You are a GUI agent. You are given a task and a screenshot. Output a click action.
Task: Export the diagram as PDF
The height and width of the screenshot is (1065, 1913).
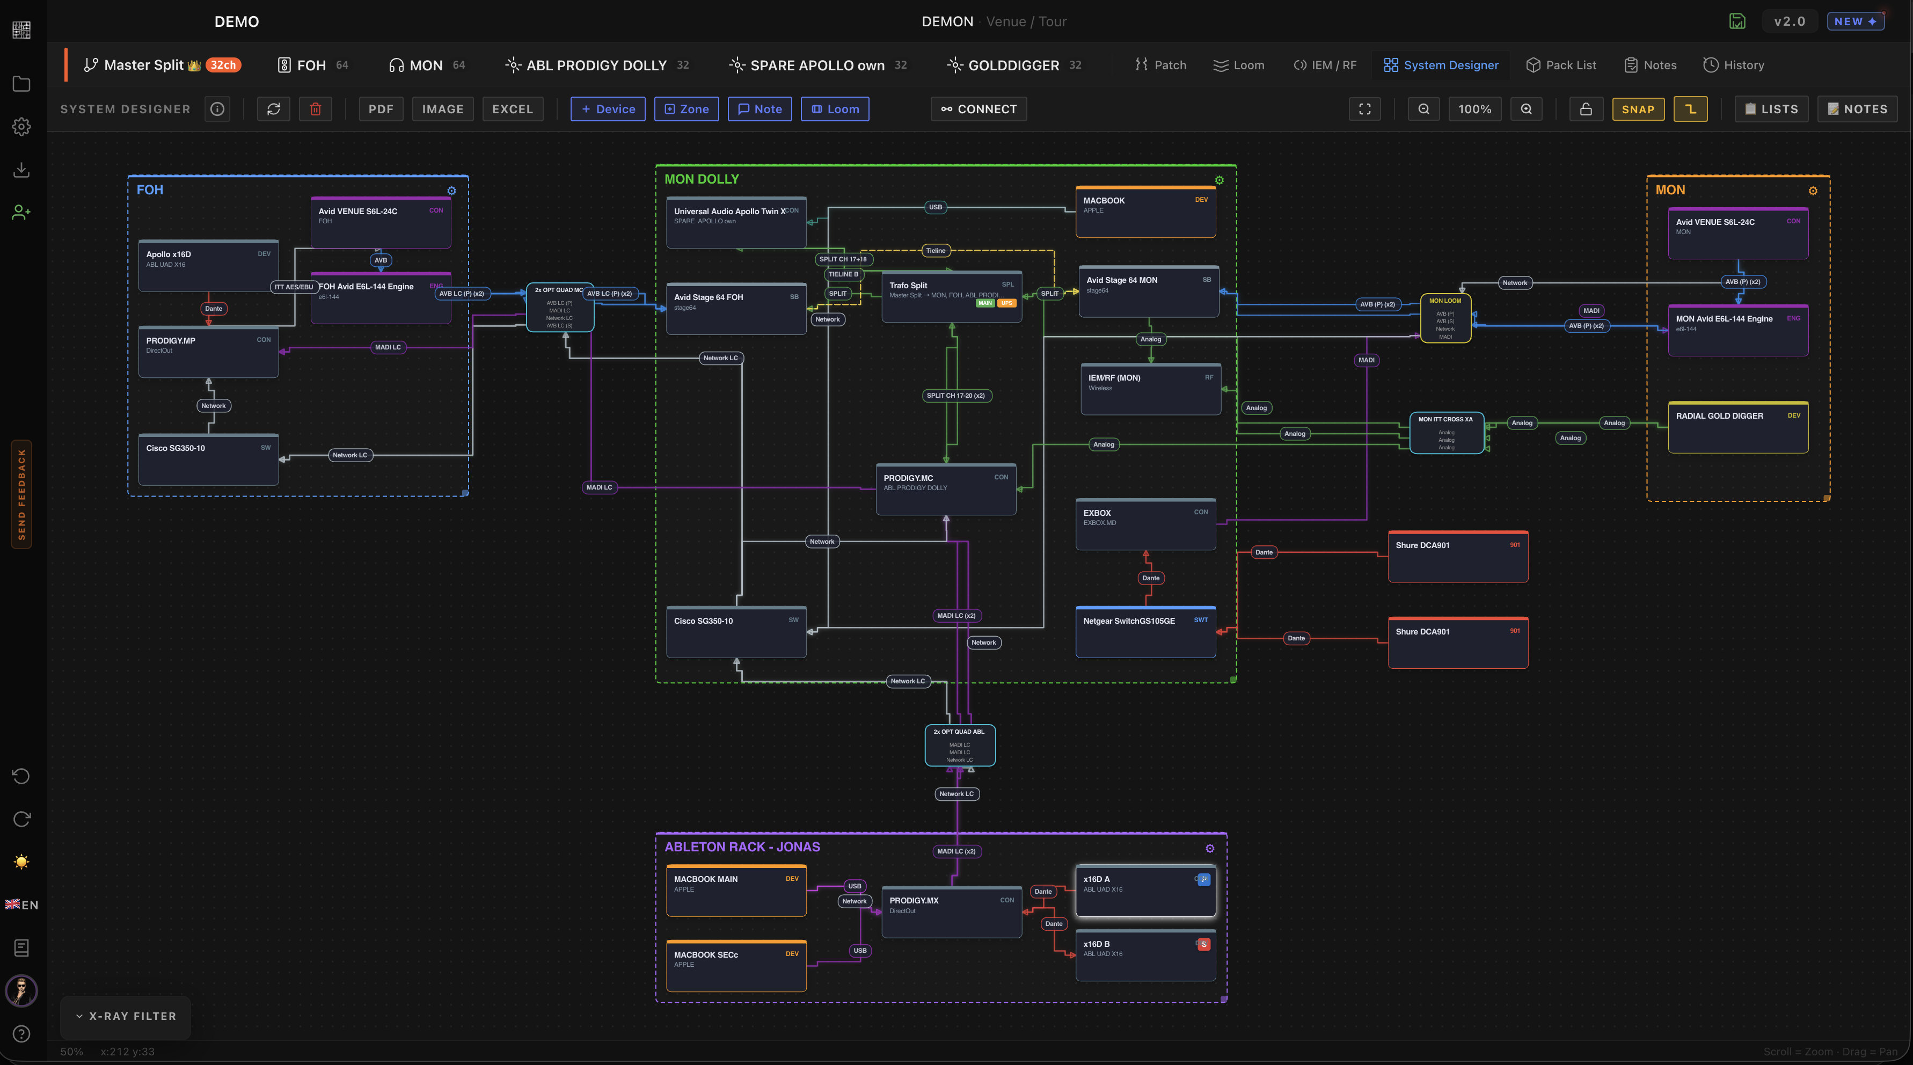(381, 109)
